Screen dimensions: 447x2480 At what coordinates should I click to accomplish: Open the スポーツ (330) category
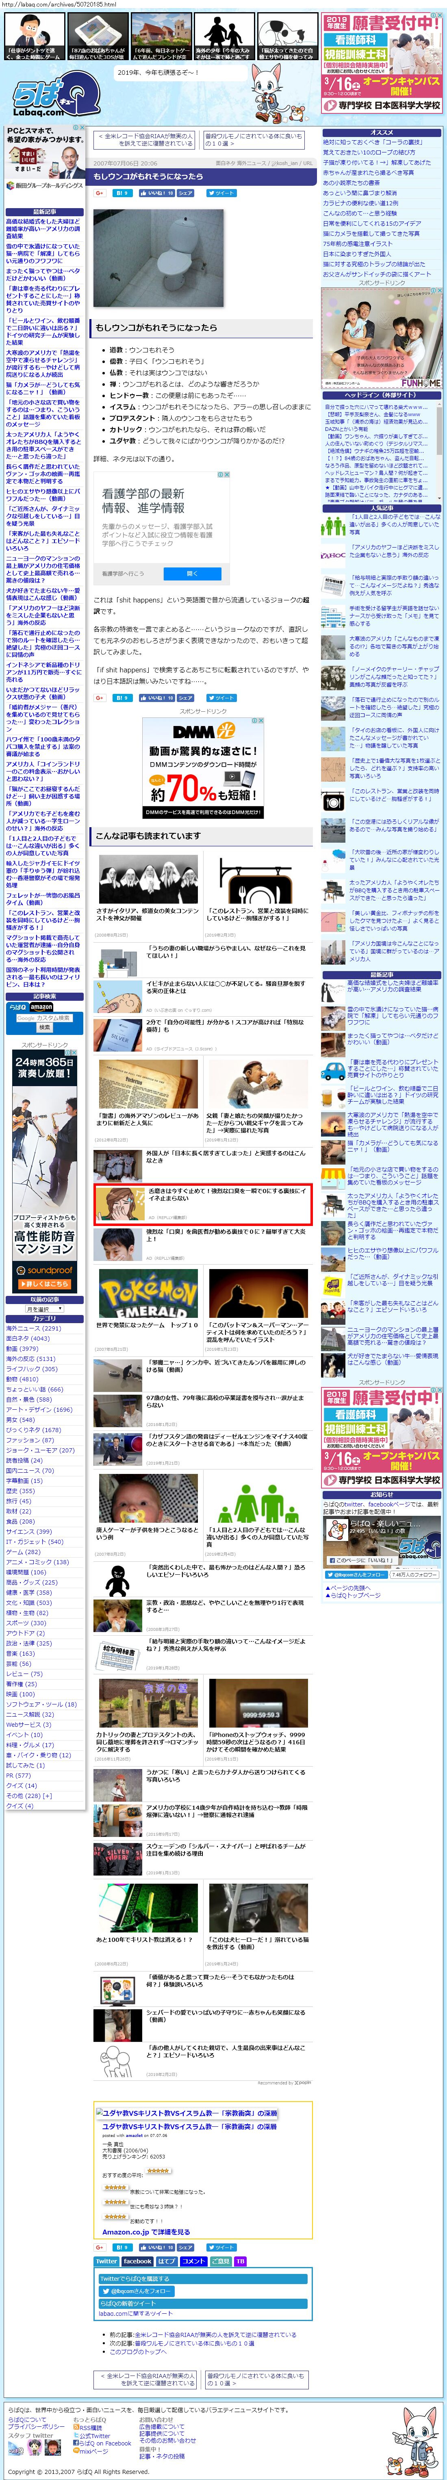(x=26, y=1623)
